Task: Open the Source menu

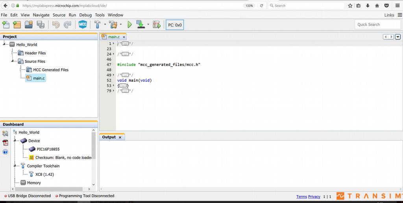Action: point(59,15)
